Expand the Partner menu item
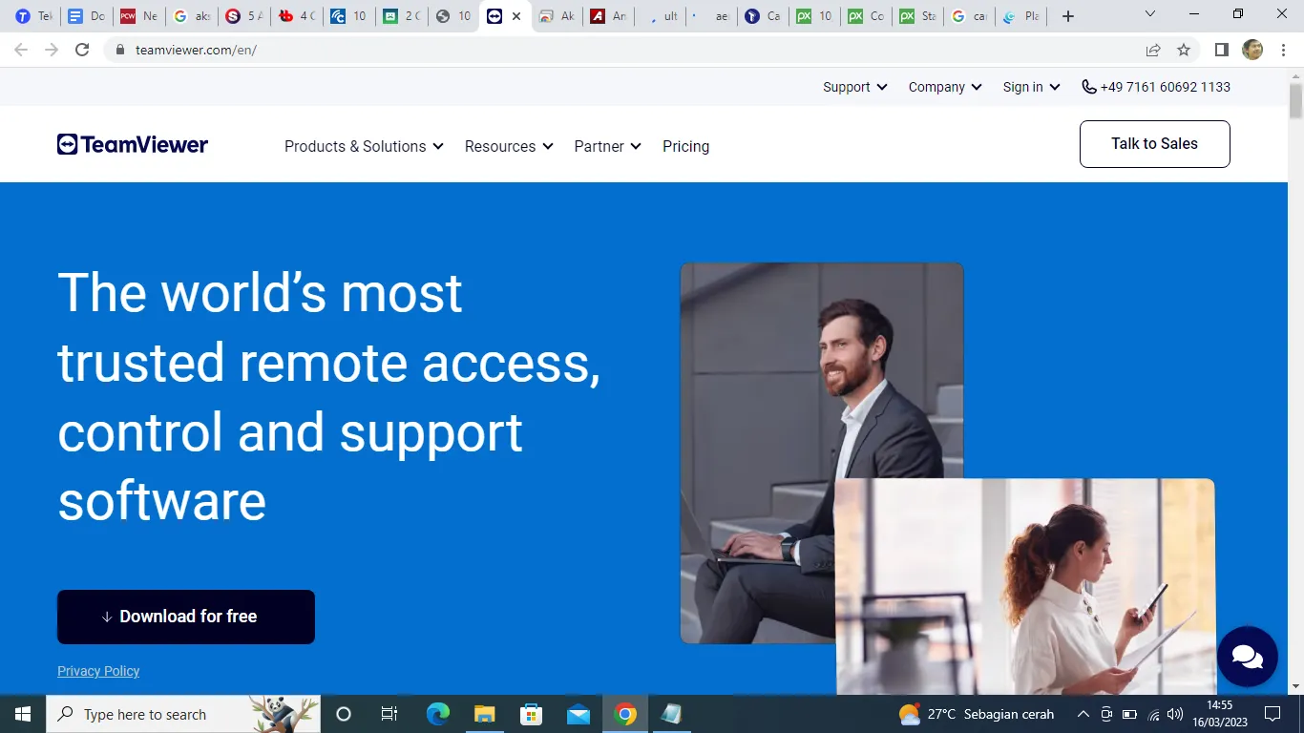Image resolution: width=1304 pixels, height=733 pixels. [x=607, y=146]
